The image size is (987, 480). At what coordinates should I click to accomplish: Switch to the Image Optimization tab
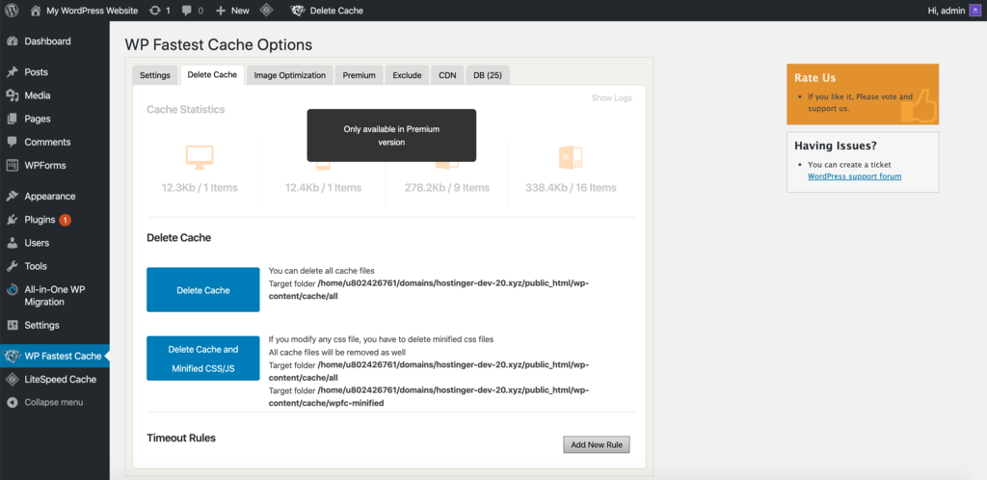point(290,75)
